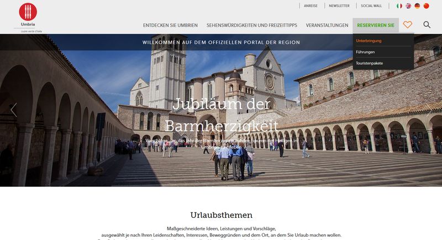Open the Veranstaltungen menu
Viewport: 442px width, 240px height.
tap(327, 25)
